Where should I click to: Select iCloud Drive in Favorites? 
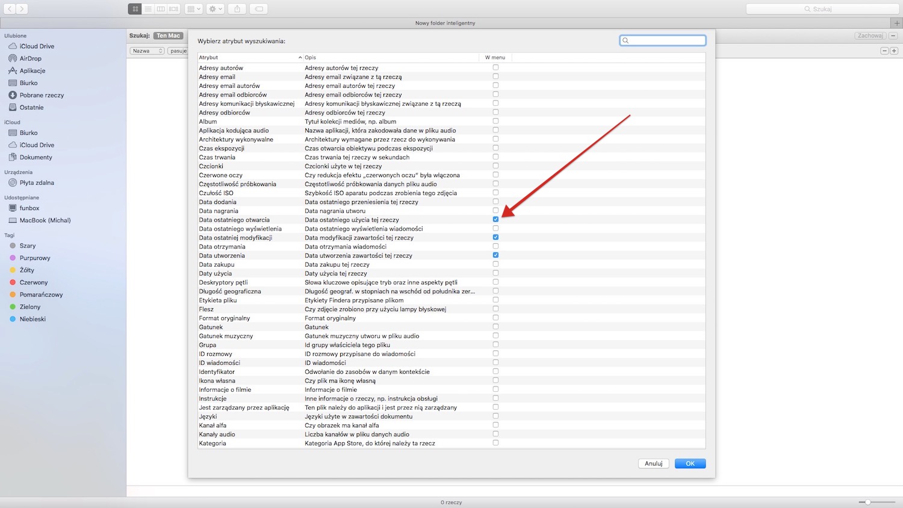coord(36,46)
